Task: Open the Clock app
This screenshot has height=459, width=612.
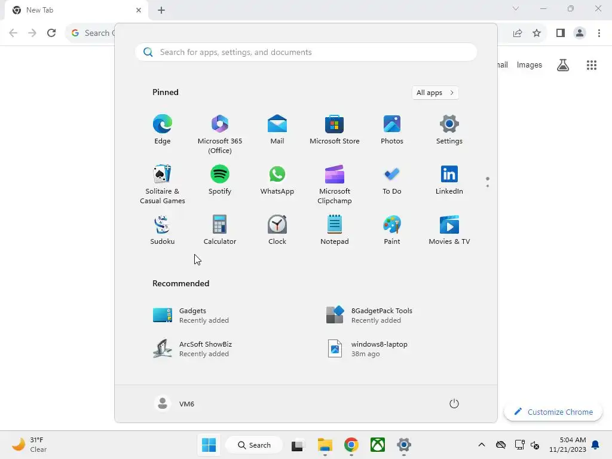Action: pos(277,230)
